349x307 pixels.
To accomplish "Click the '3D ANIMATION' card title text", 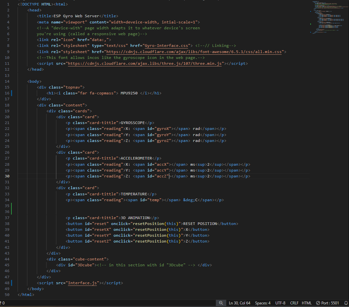I will (x=135, y=218).
